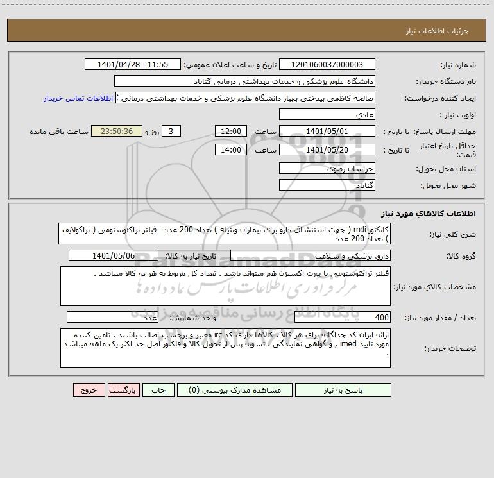Click the خروج exit button
This screenshot has width=494, height=478.
[x=89, y=390]
